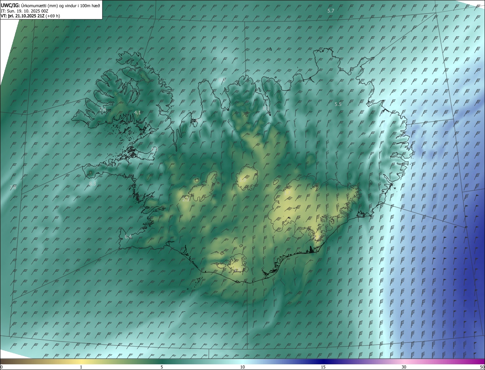
Task: Click the "5.7" value label on the map
Action: [331, 11]
